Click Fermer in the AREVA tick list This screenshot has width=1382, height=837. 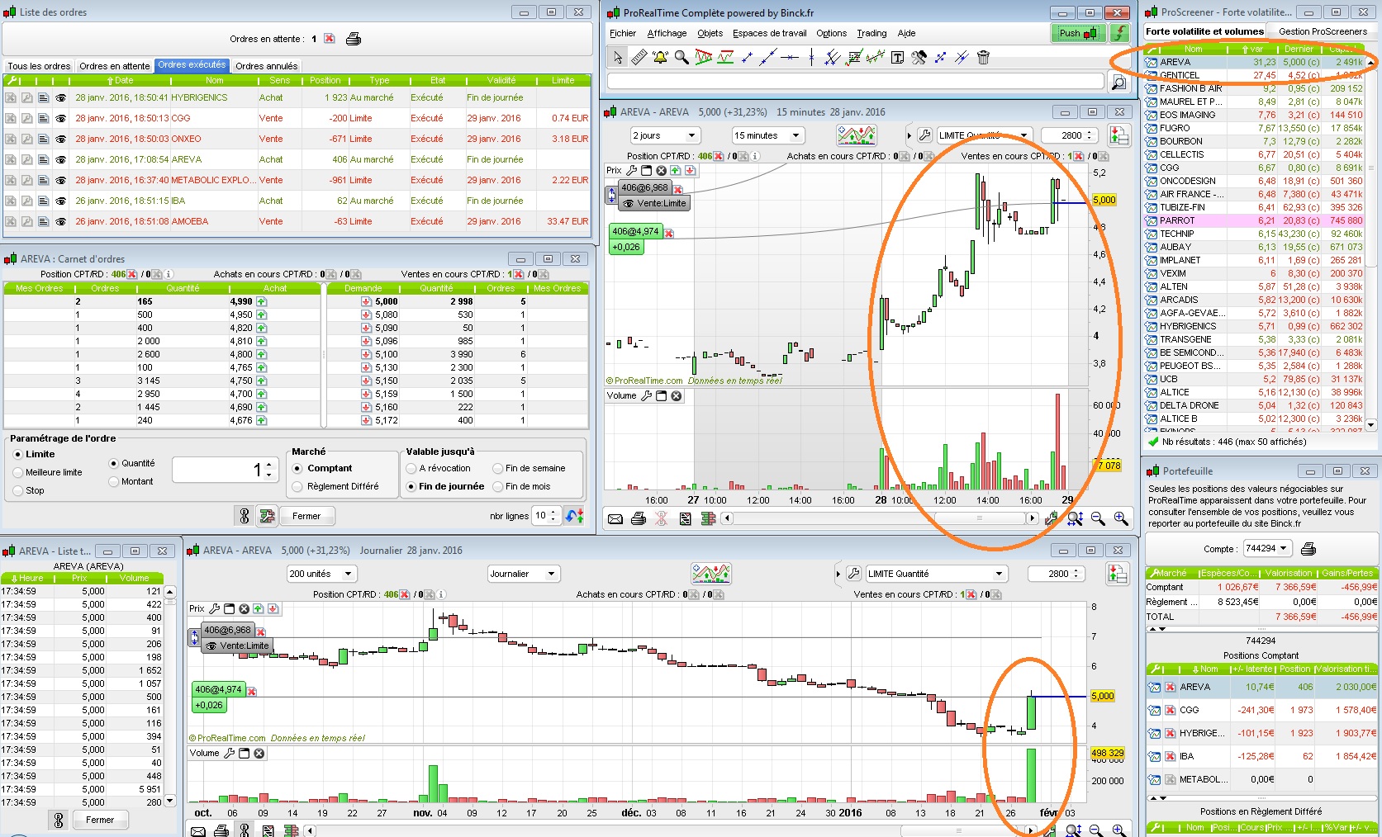pos(100,820)
